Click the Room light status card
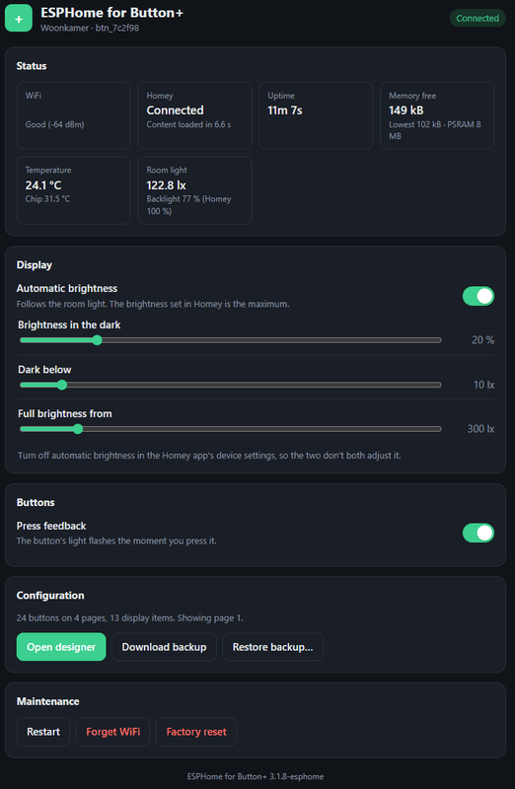 [x=194, y=190]
